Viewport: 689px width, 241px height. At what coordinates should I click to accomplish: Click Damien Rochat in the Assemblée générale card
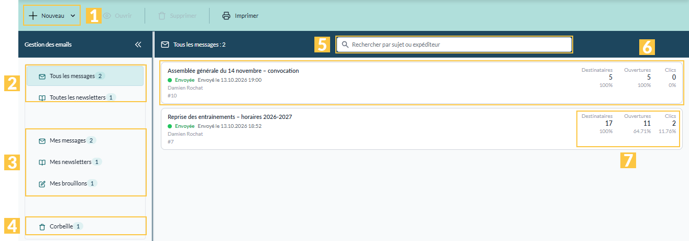[185, 87]
